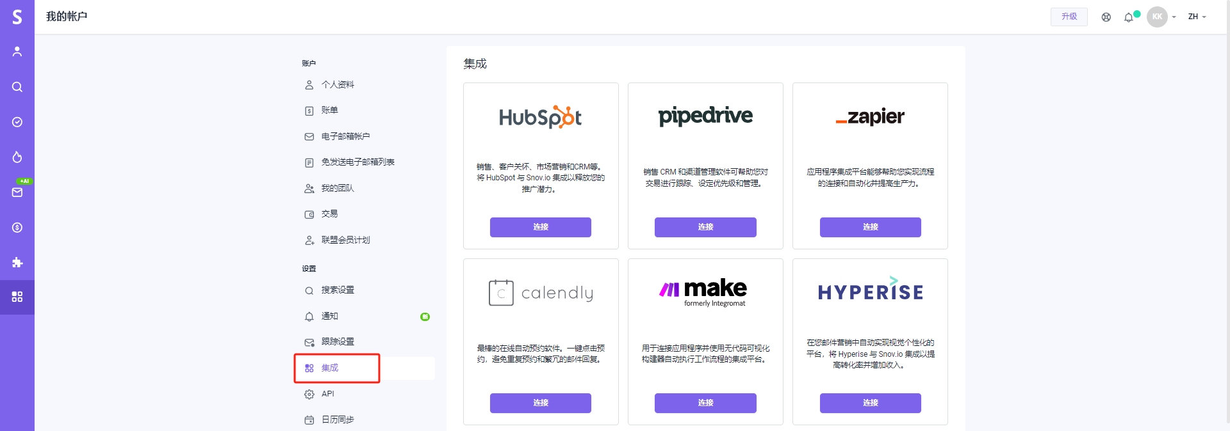Open 通知 notifications settings item
Viewport: 1230px width, 431px height.
tap(329, 316)
